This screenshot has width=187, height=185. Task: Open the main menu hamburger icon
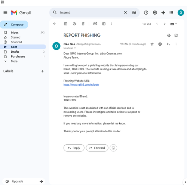[5, 13]
